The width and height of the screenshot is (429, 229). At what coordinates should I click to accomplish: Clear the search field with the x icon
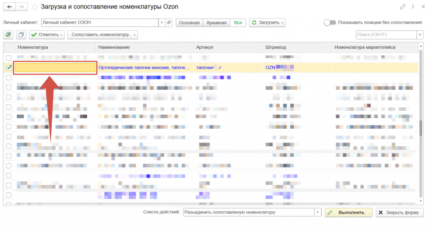(x=419, y=35)
